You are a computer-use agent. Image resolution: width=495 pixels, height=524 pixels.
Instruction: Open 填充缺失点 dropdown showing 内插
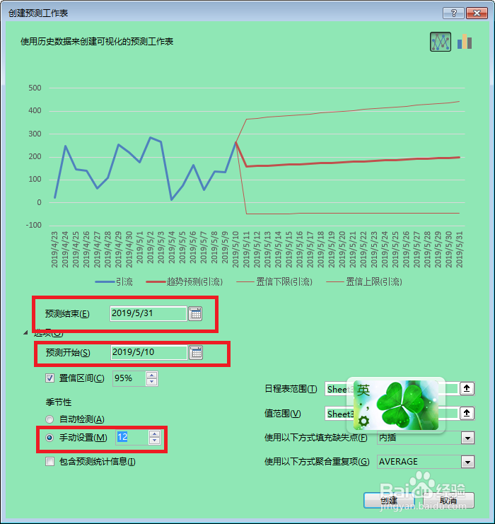point(467,438)
